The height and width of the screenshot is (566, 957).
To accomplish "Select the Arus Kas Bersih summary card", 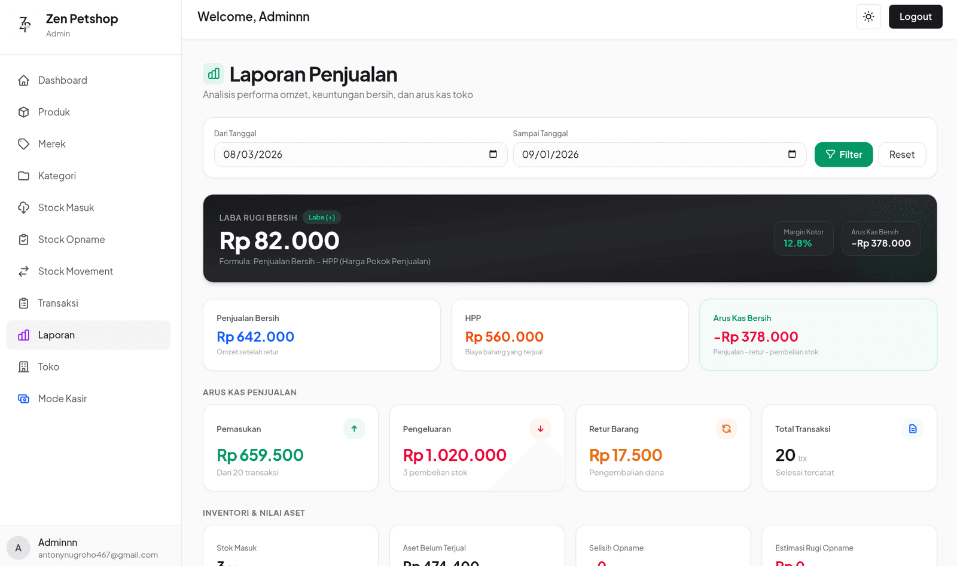I will pyautogui.click(x=818, y=335).
